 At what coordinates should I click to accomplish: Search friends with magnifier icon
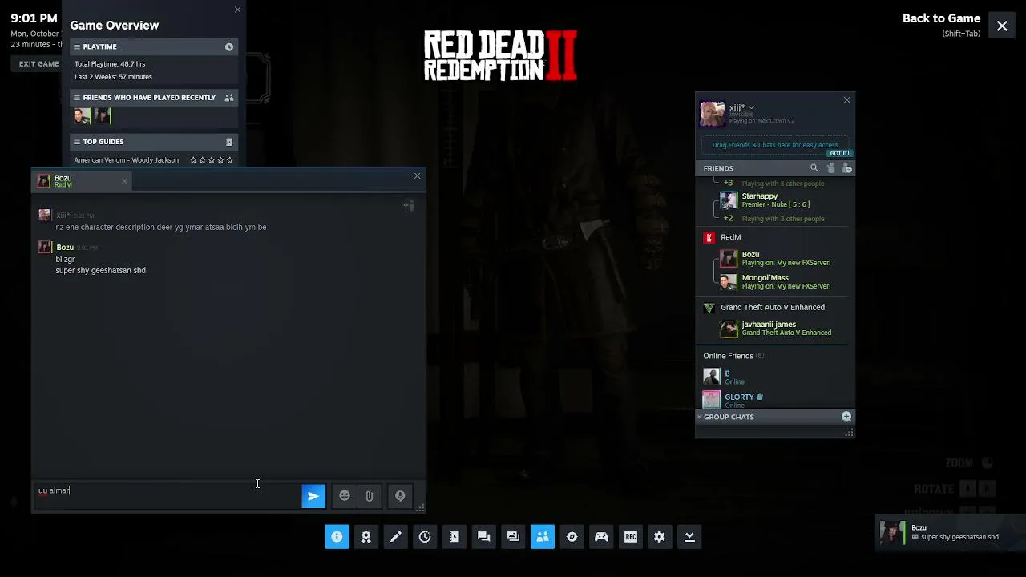(814, 168)
